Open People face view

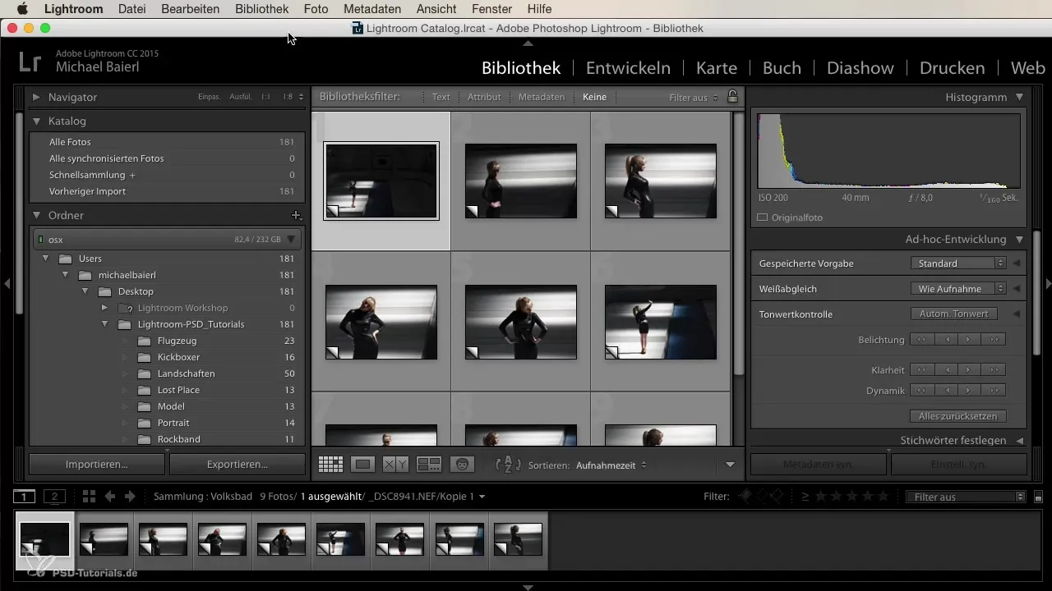click(x=463, y=465)
